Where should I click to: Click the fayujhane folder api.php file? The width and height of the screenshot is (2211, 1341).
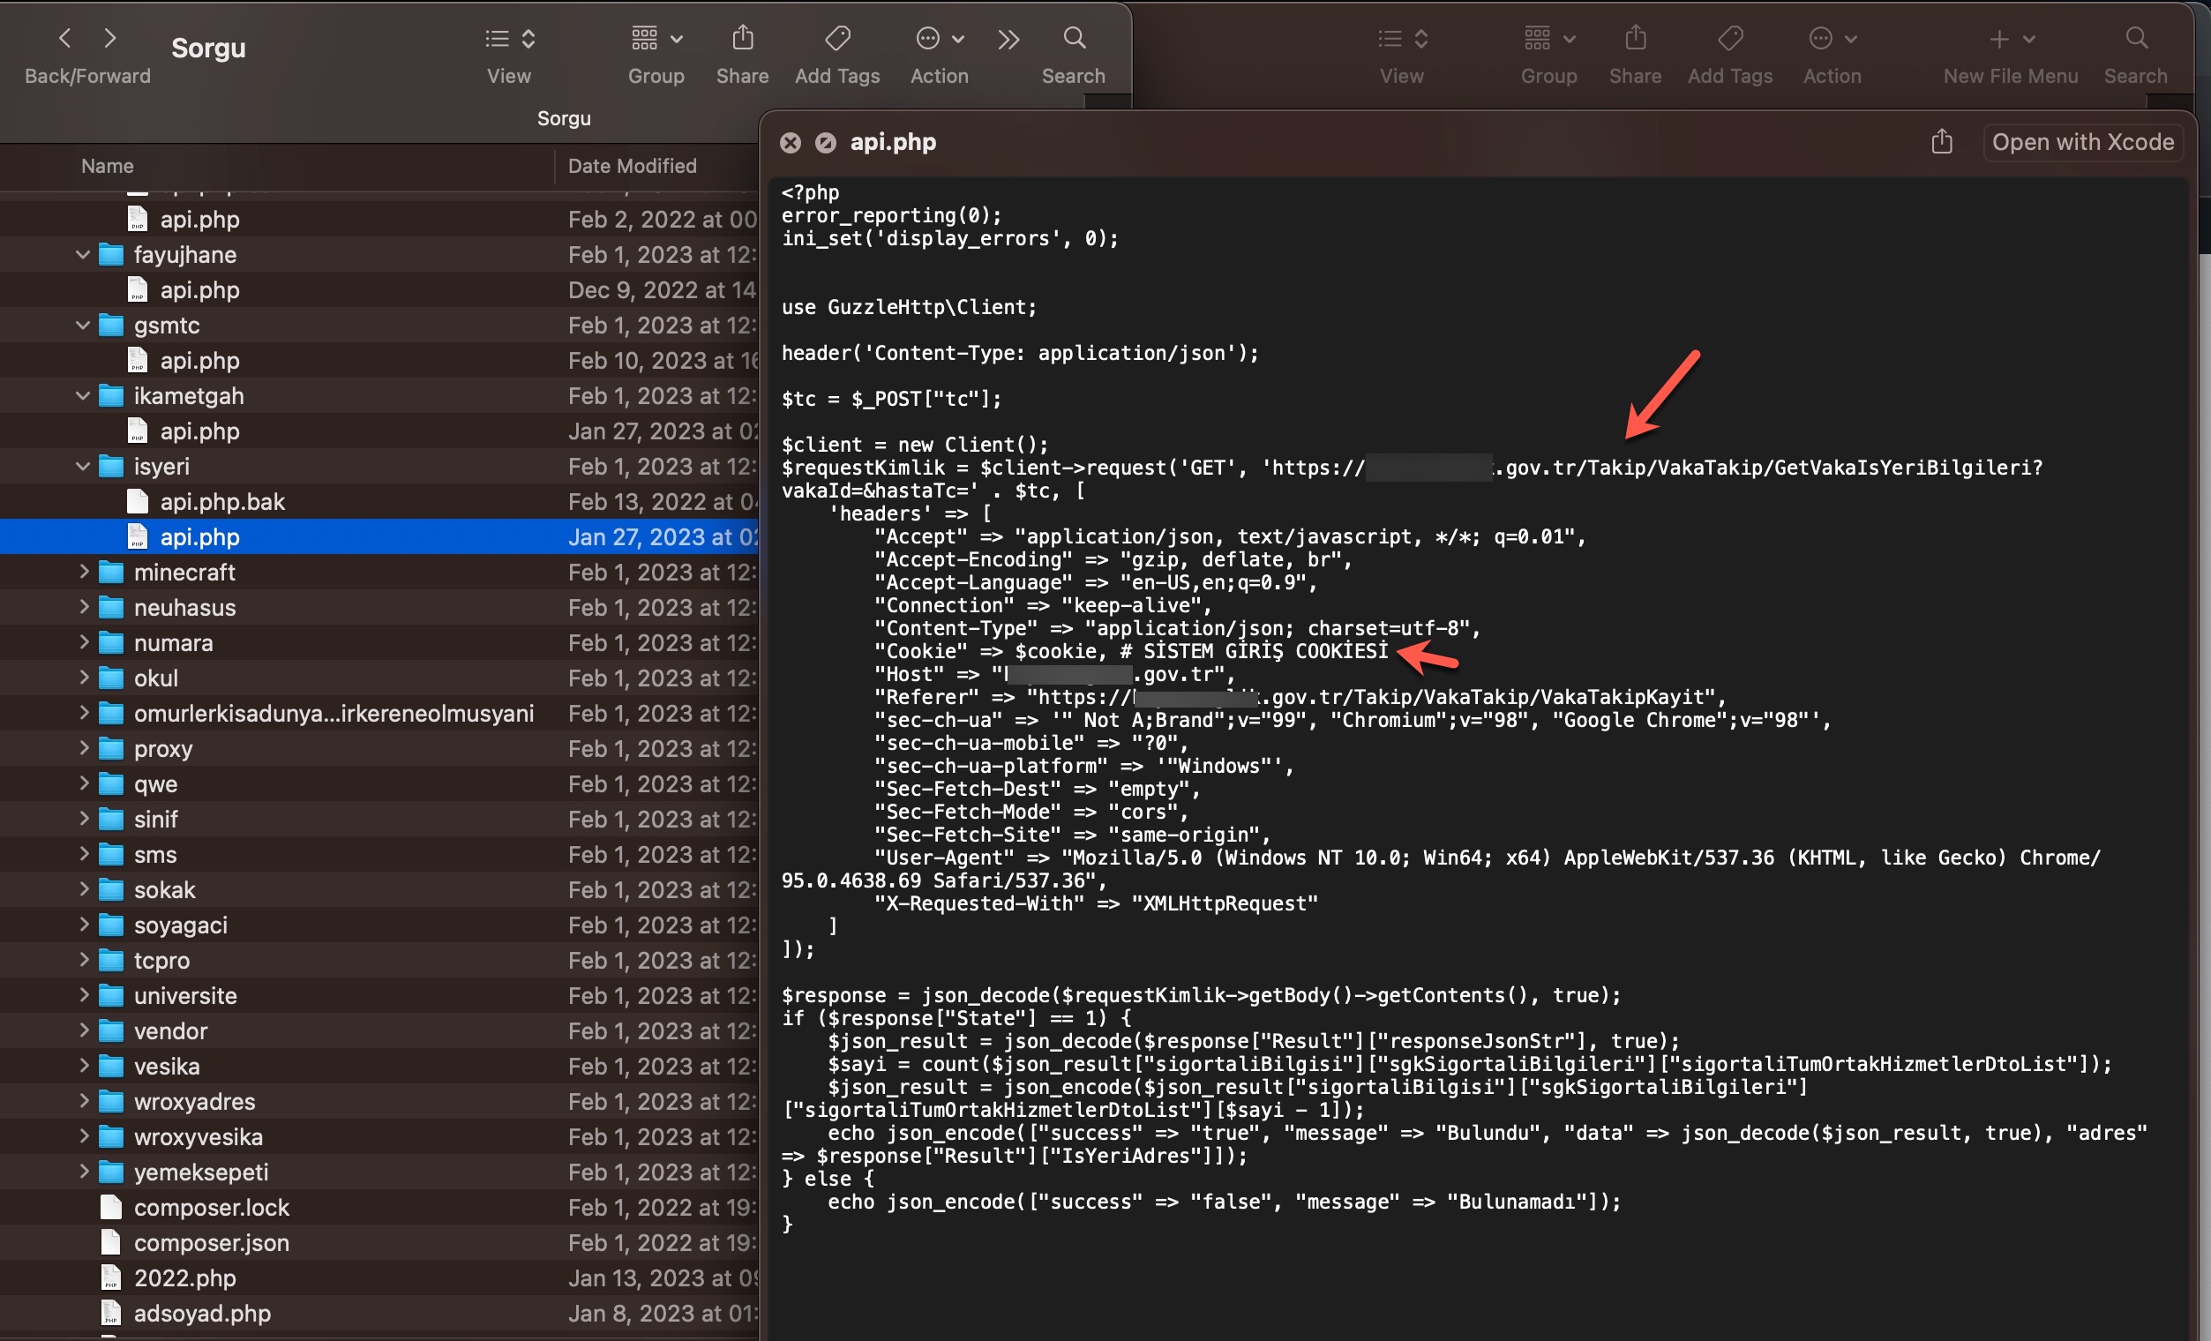tap(202, 289)
